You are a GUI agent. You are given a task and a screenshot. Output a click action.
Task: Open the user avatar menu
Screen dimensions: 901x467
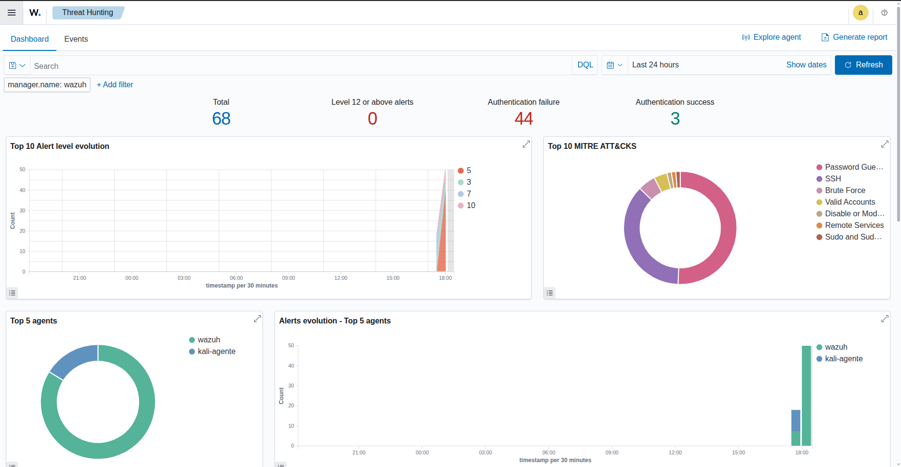pos(861,13)
